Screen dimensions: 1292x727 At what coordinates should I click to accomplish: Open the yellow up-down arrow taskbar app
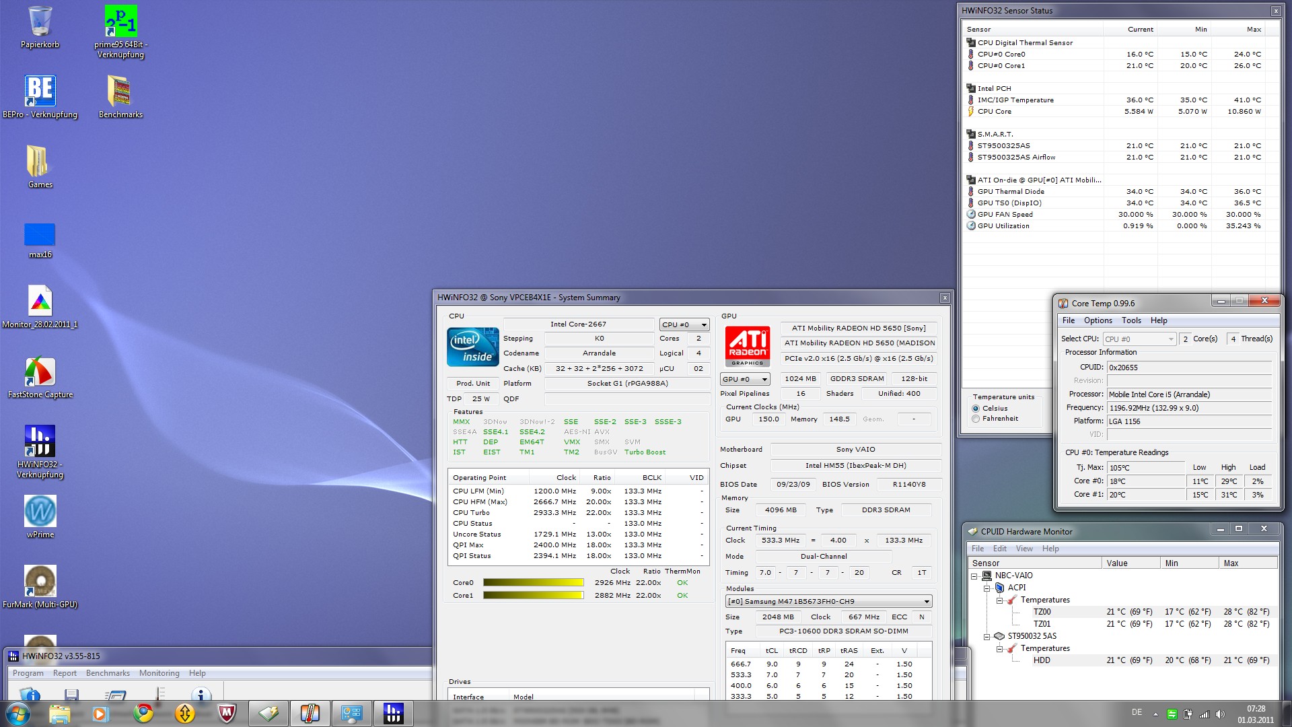tap(185, 714)
